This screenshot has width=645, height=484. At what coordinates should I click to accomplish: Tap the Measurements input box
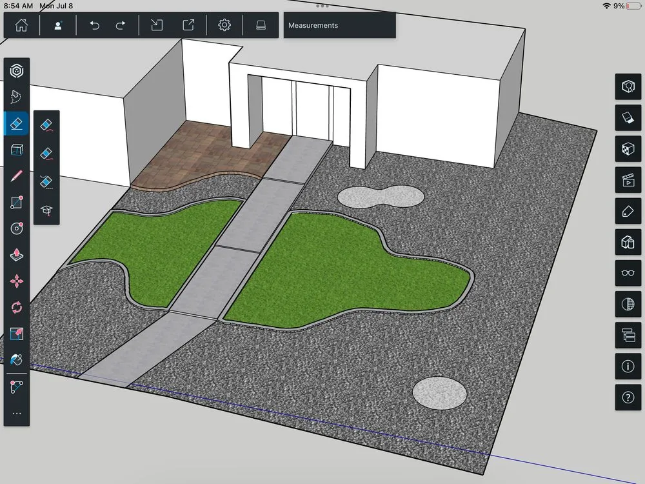(339, 26)
